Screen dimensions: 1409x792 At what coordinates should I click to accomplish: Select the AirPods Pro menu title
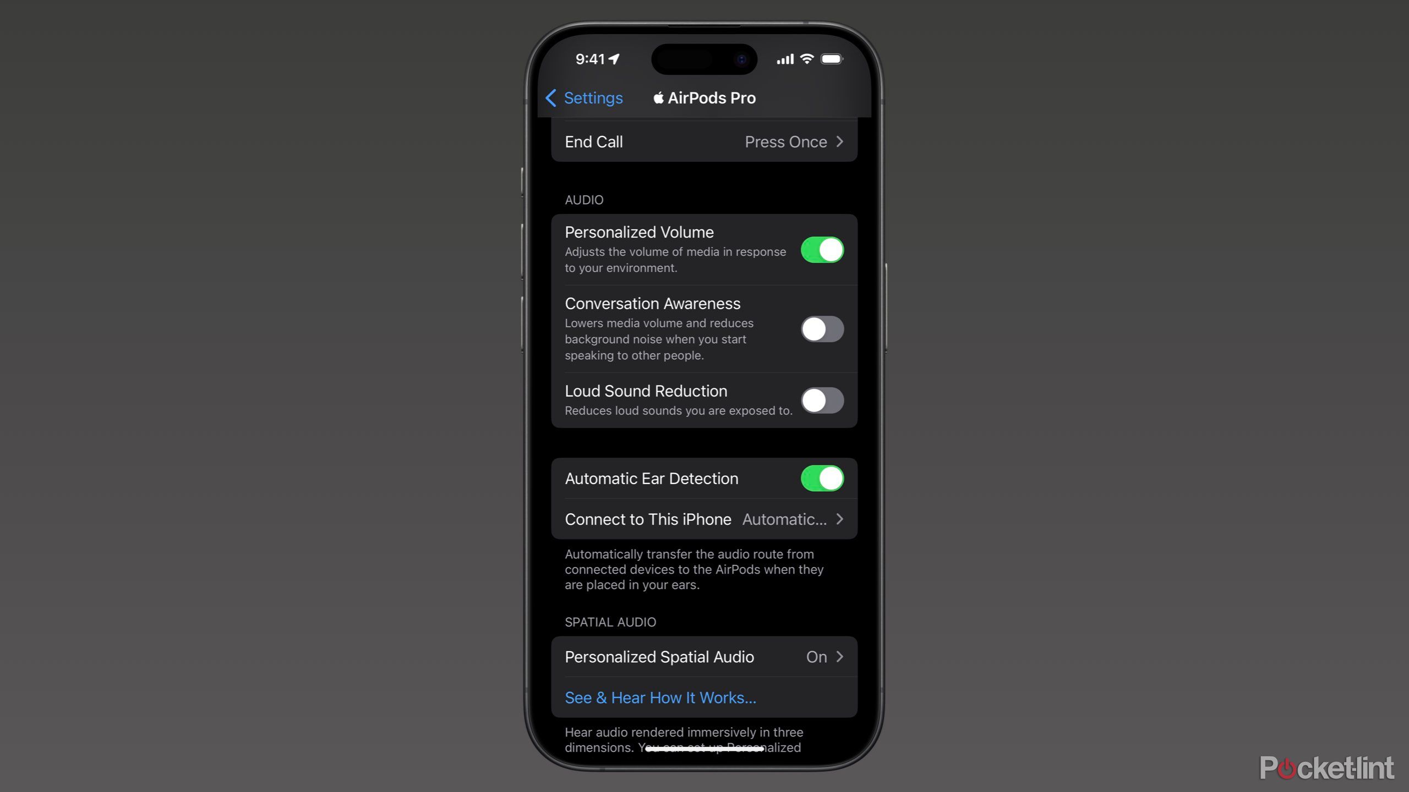coord(703,98)
